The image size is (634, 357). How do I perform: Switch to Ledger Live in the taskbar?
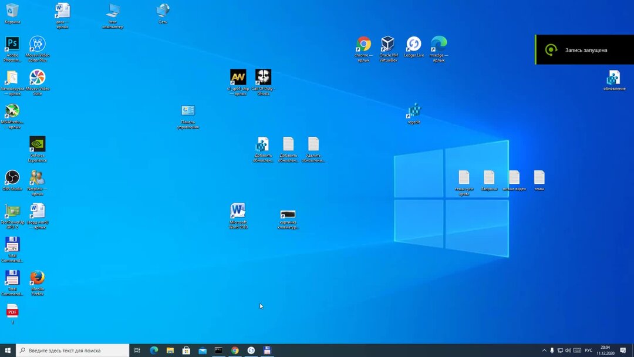pos(251,350)
